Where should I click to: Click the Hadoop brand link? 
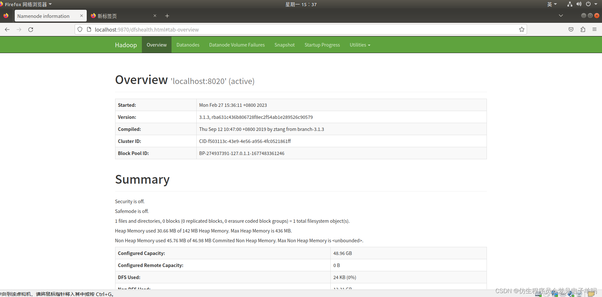coord(126,45)
